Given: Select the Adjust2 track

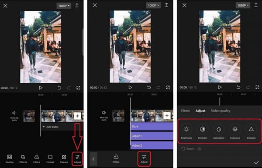Looking at the screenshot, I should tap(152, 145).
